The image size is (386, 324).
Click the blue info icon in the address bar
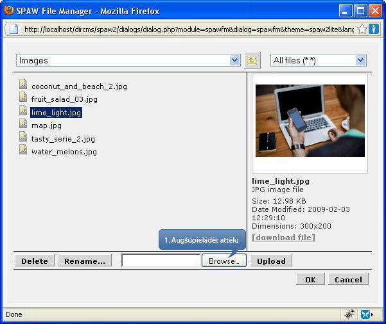coord(374,29)
